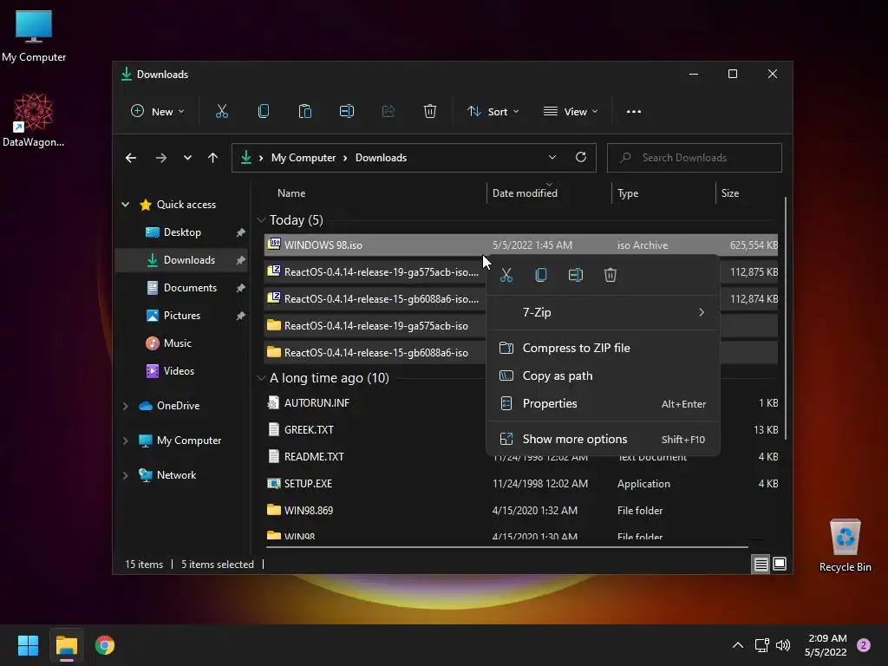
Task: Choose Compress to ZIP file
Action: 604,348
